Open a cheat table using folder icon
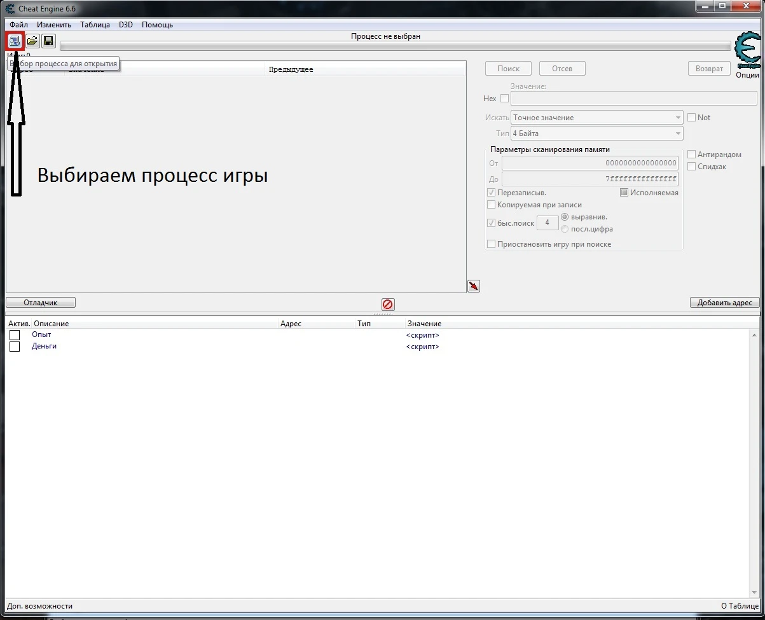This screenshot has width=765, height=620. (x=32, y=41)
